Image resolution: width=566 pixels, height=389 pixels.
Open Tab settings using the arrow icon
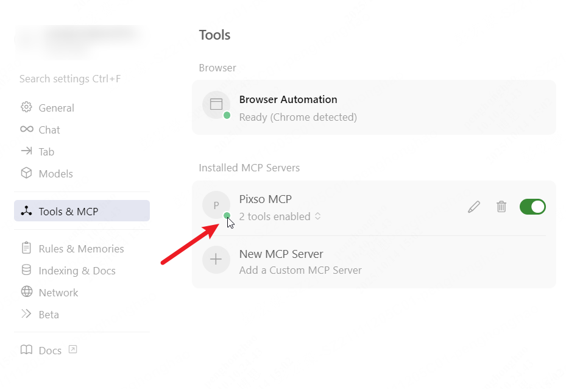(x=27, y=151)
